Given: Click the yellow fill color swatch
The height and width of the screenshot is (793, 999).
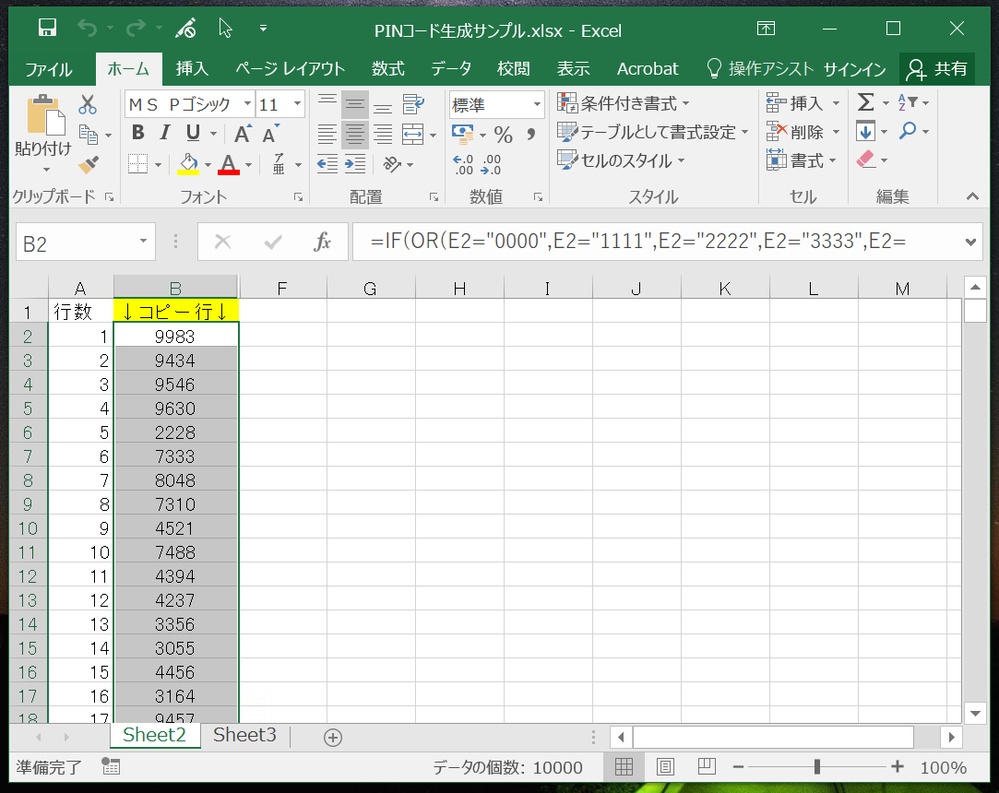Looking at the screenshot, I should (188, 164).
